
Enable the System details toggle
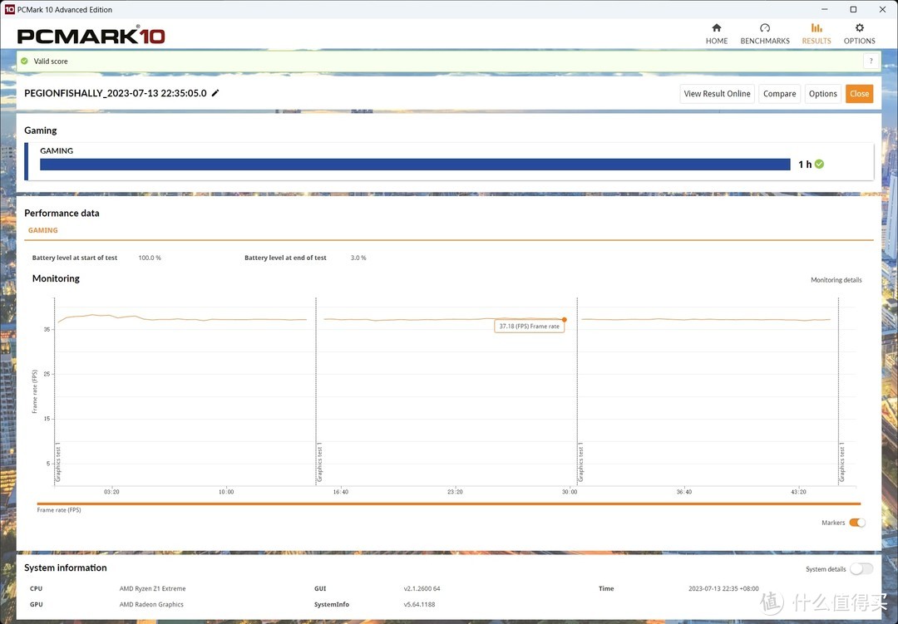[861, 568]
